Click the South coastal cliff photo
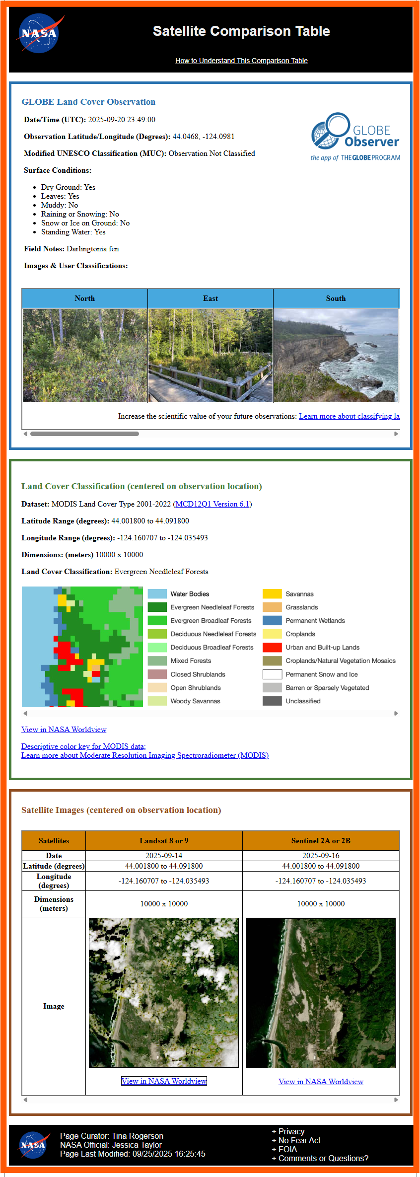The height and width of the screenshot is (1177, 420). 336,356
